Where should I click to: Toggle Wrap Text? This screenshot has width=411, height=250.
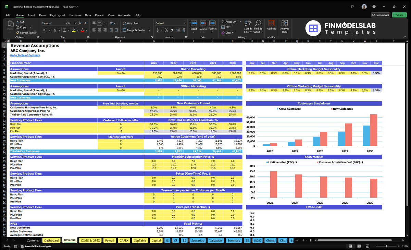130,23
